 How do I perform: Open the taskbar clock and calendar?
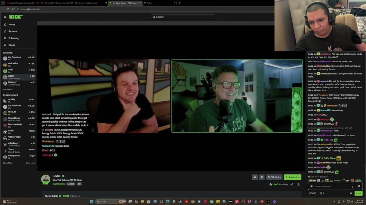(359, 202)
